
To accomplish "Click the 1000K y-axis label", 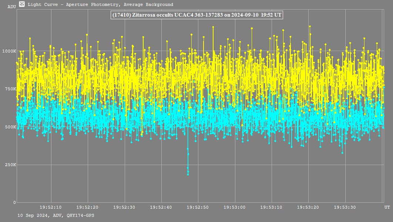I will tap(10, 51).
